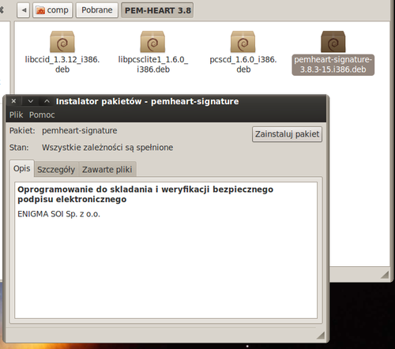This screenshot has height=349, width=395.
Task: Click the package description heading text
Action: coord(145,194)
